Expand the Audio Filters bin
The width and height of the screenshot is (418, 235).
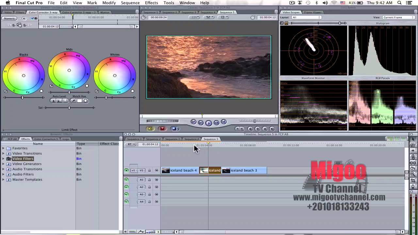[3, 174]
